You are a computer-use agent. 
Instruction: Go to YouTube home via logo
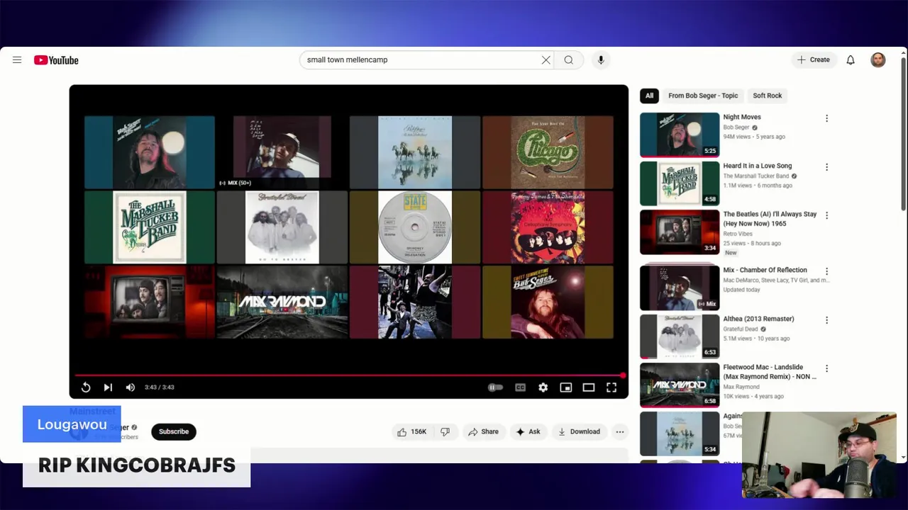pos(56,60)
